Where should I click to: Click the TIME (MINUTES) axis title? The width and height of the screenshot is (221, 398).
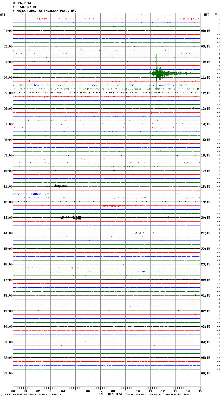tap(110, 394)
